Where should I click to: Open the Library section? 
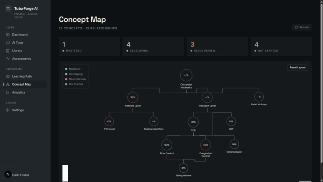[x=17, y=51]
